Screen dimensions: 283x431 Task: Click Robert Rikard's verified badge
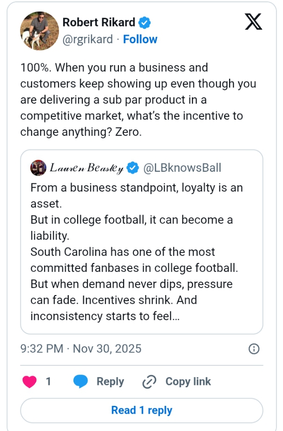(145, 22)
